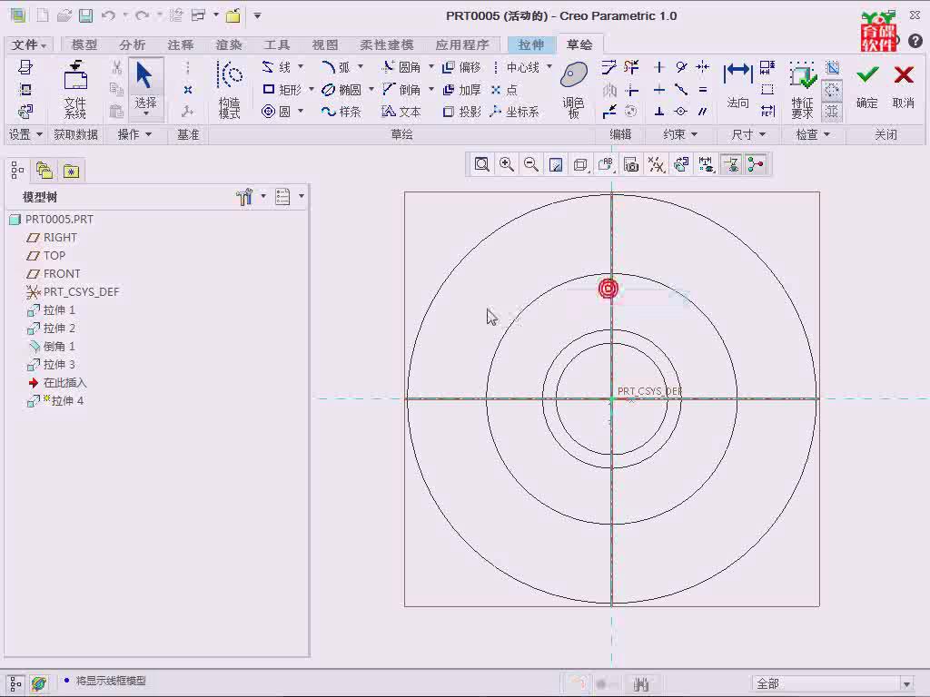Open the 调色板 (Palette) tool
This screenshot has width=930, height=697.
pyautogui.click(x=574, y=90)
